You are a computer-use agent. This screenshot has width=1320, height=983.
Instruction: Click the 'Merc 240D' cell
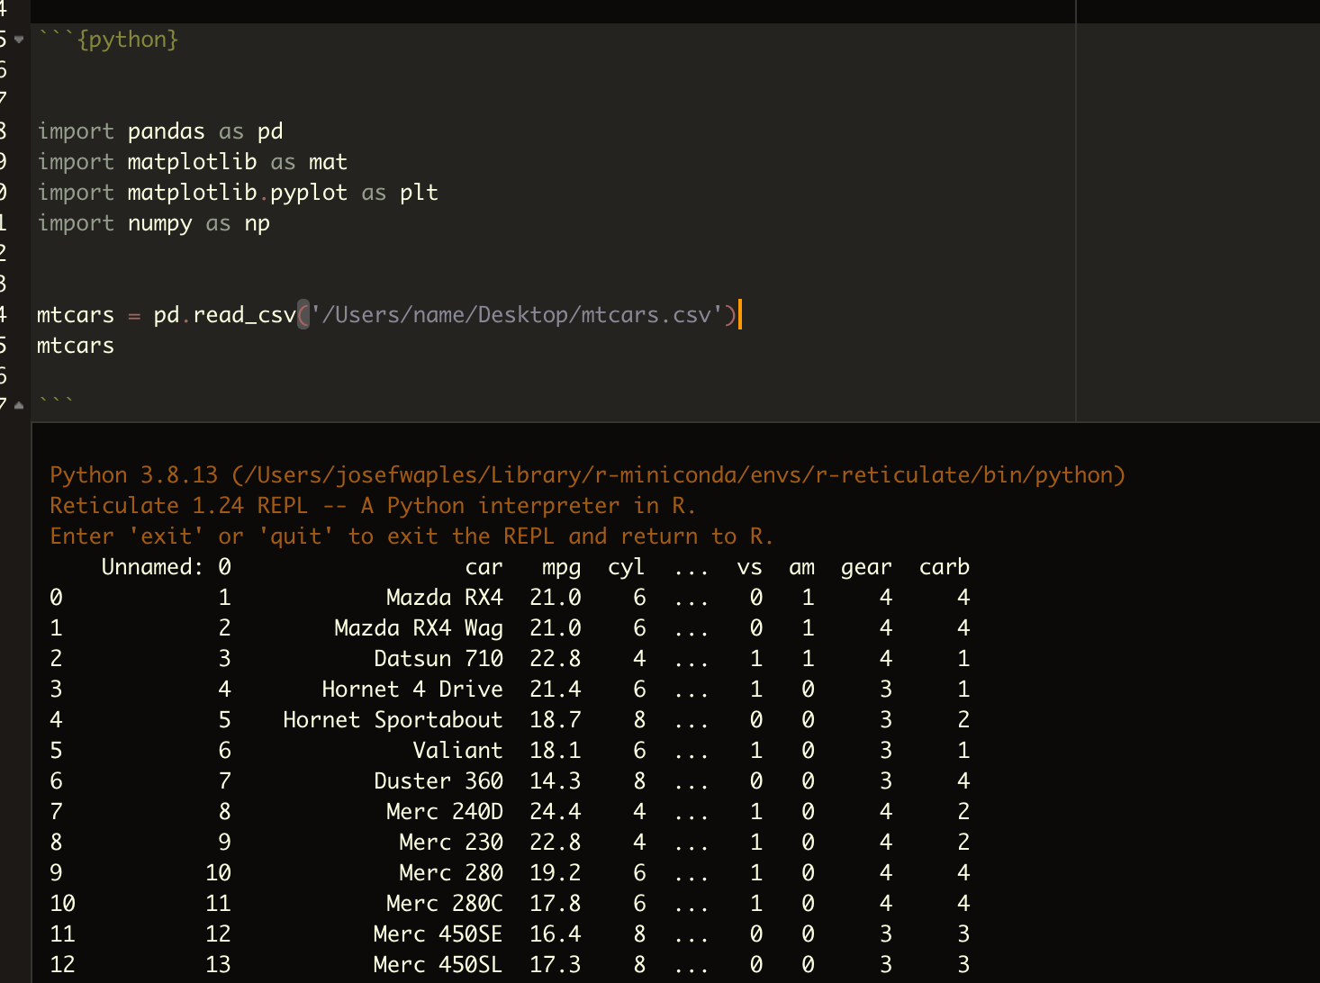click(445, 812)
